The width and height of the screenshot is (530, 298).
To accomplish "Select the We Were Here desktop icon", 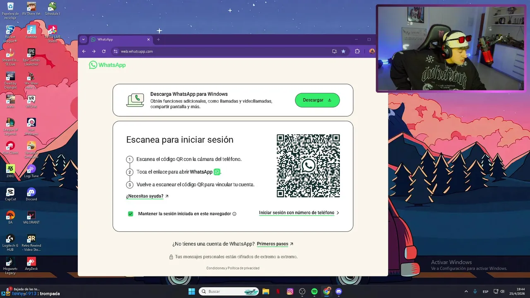I will pyautogui.click(x=31, y=80).
